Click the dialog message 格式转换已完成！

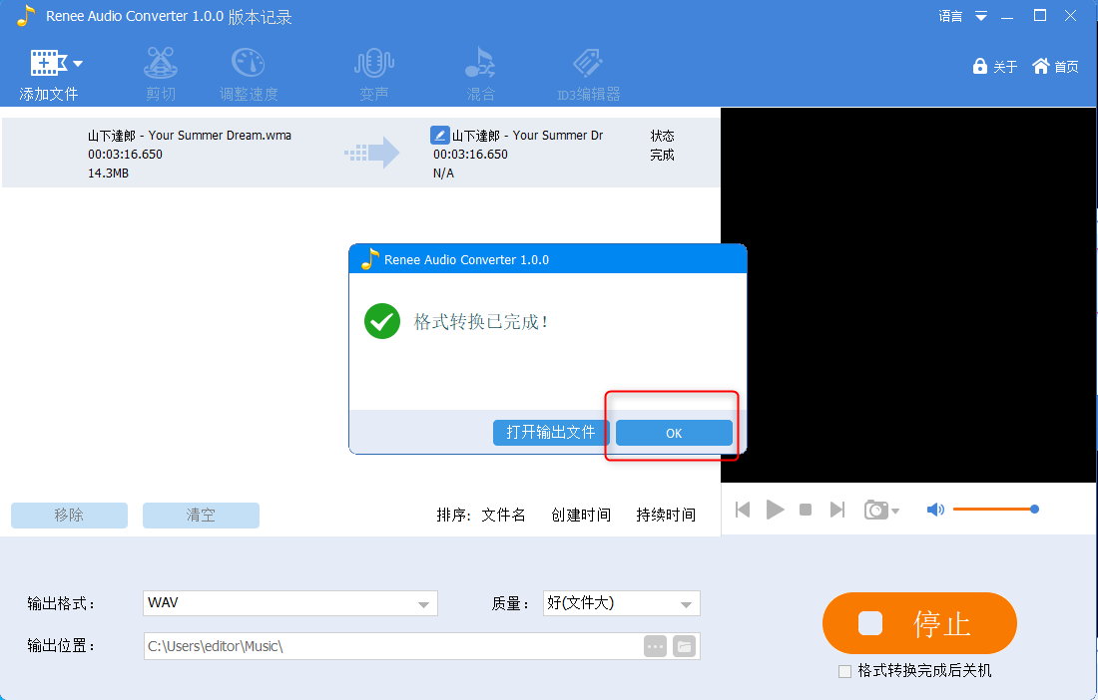pos(480,322)
